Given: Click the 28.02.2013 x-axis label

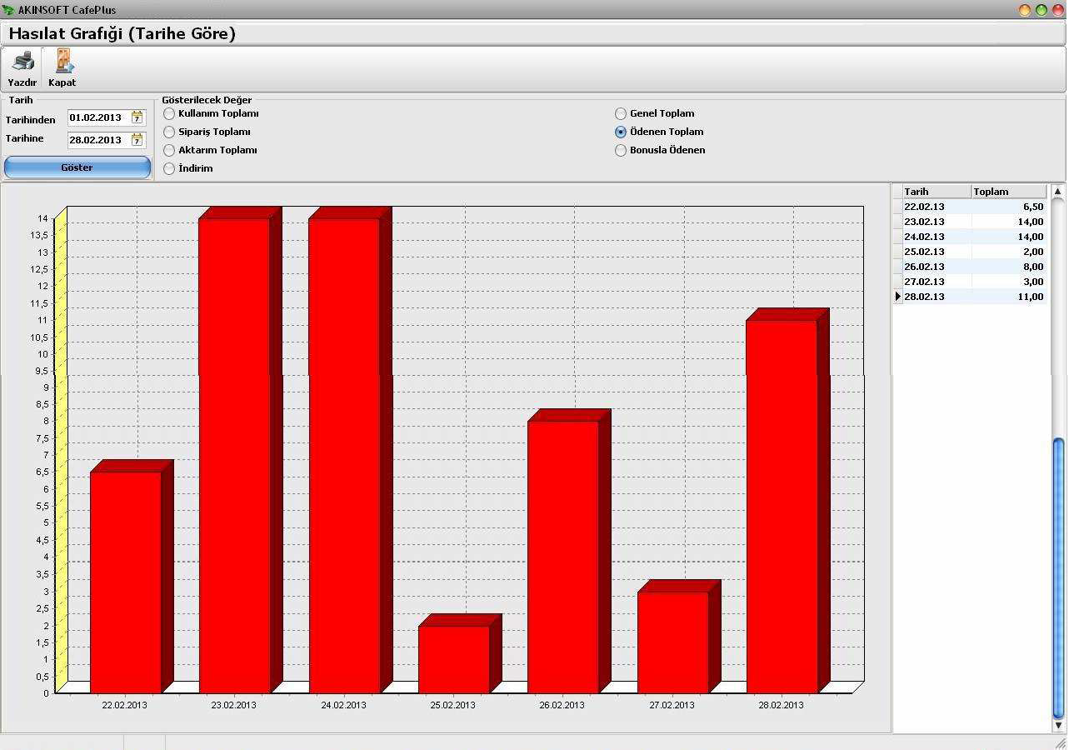Looking at the screenshot, I should pyautogui.click(x=781, y=705).
